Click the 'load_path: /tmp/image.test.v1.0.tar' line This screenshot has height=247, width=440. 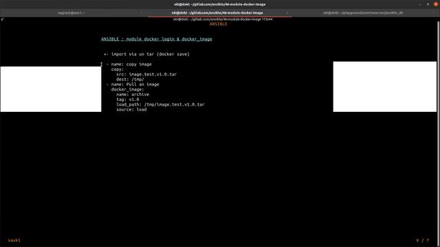coord(160,104)
